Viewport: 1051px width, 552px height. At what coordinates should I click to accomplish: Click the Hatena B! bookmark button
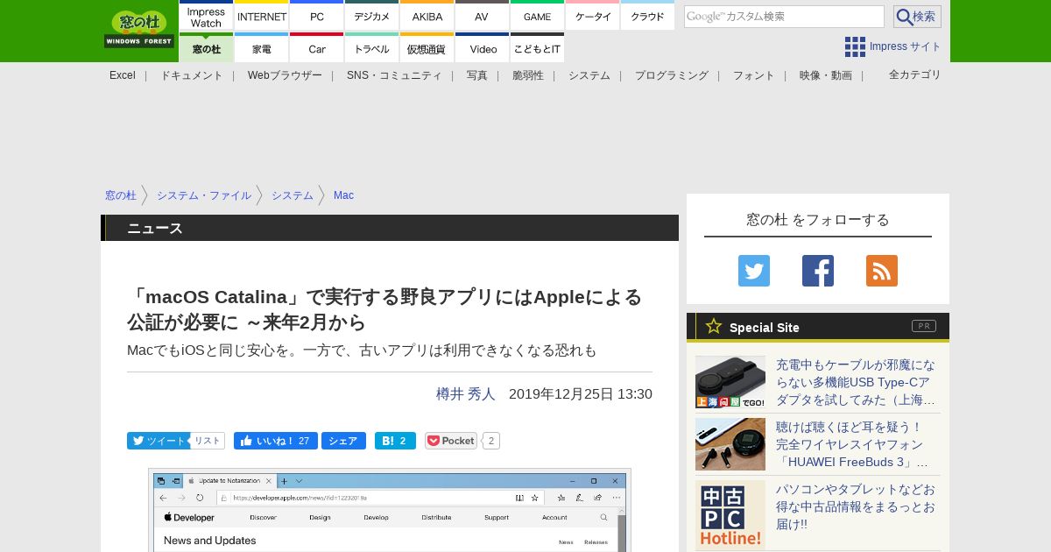click(395, 441)
